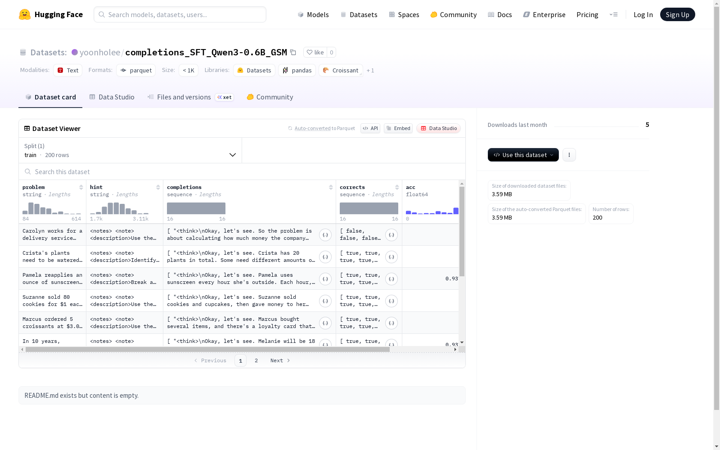
Task: Click the heart like button
Action: click(x=315, y=53)
